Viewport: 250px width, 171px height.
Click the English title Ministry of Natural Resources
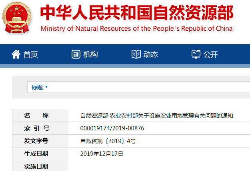[136, 28]
